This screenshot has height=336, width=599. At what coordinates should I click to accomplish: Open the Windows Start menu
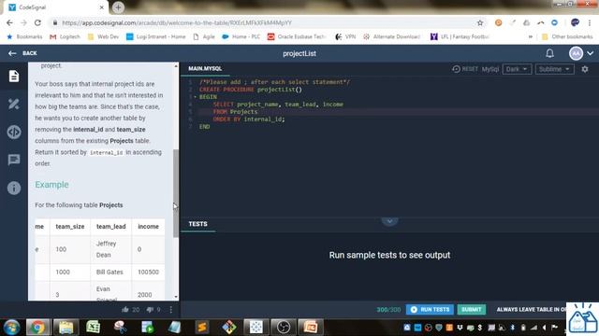point(11,328)
